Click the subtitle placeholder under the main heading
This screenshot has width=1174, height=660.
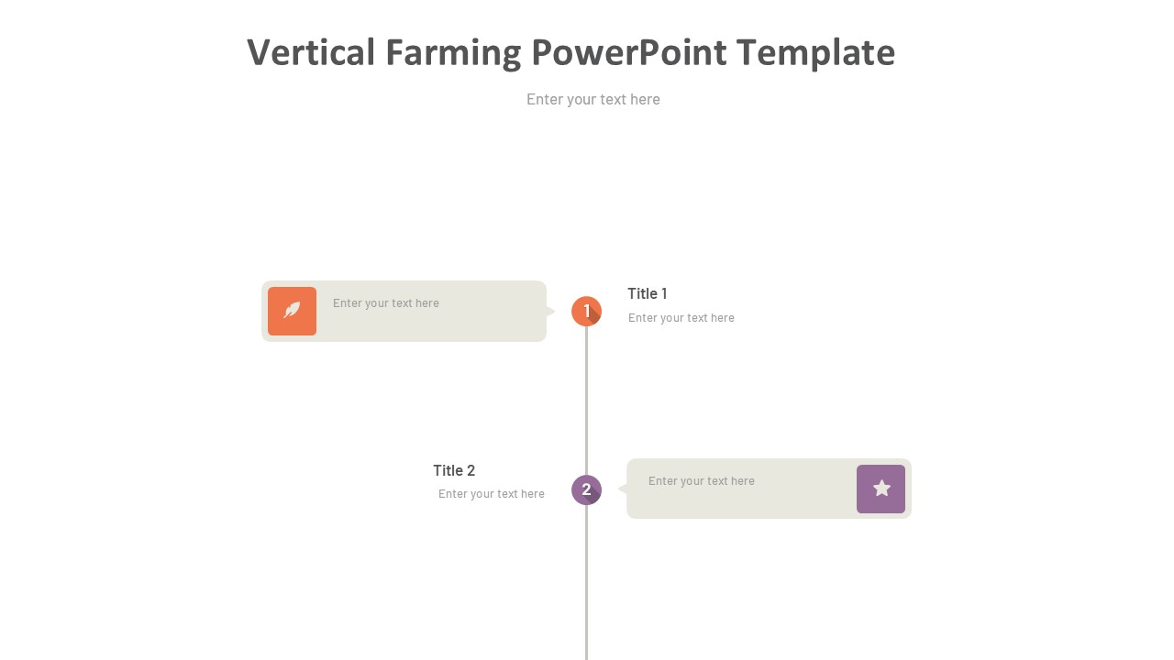point(593,99)
